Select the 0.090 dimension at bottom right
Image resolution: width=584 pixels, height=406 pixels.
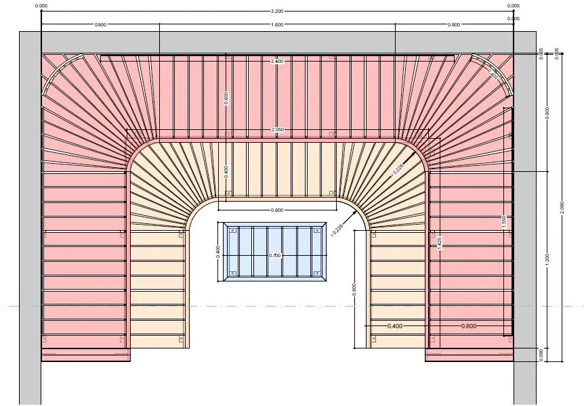coord(541,355)
